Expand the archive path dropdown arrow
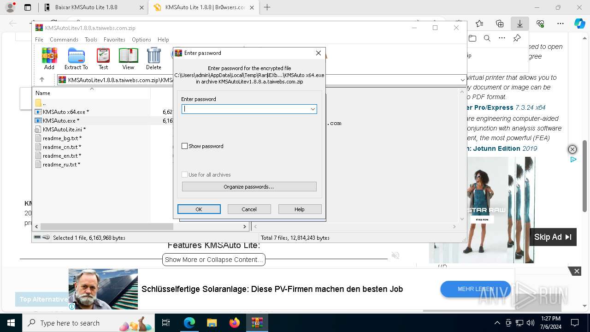 tap(462, 80)
